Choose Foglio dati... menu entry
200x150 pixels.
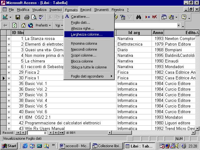(x=89, y=22)
